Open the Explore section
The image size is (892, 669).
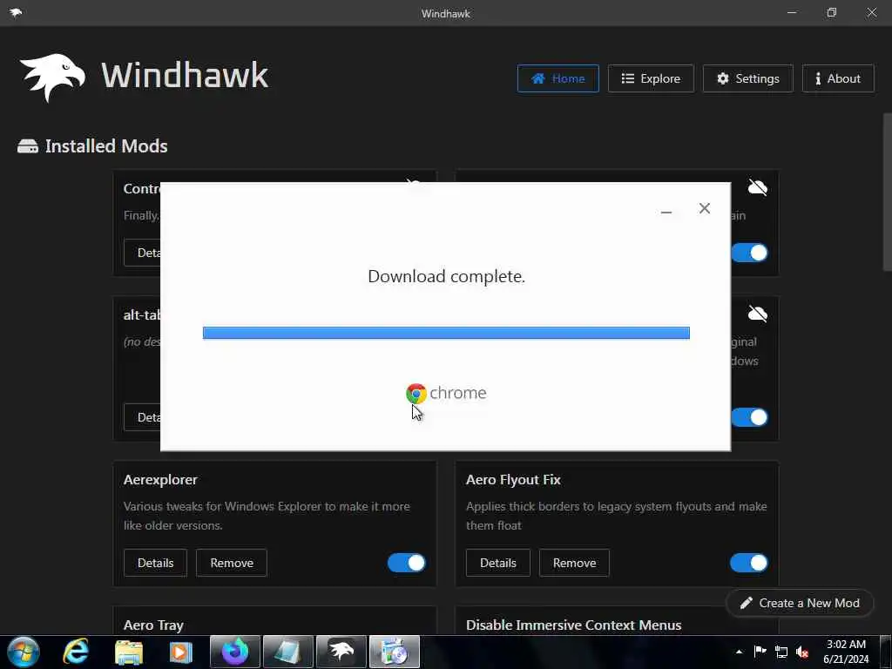click(x=650, y=78)
